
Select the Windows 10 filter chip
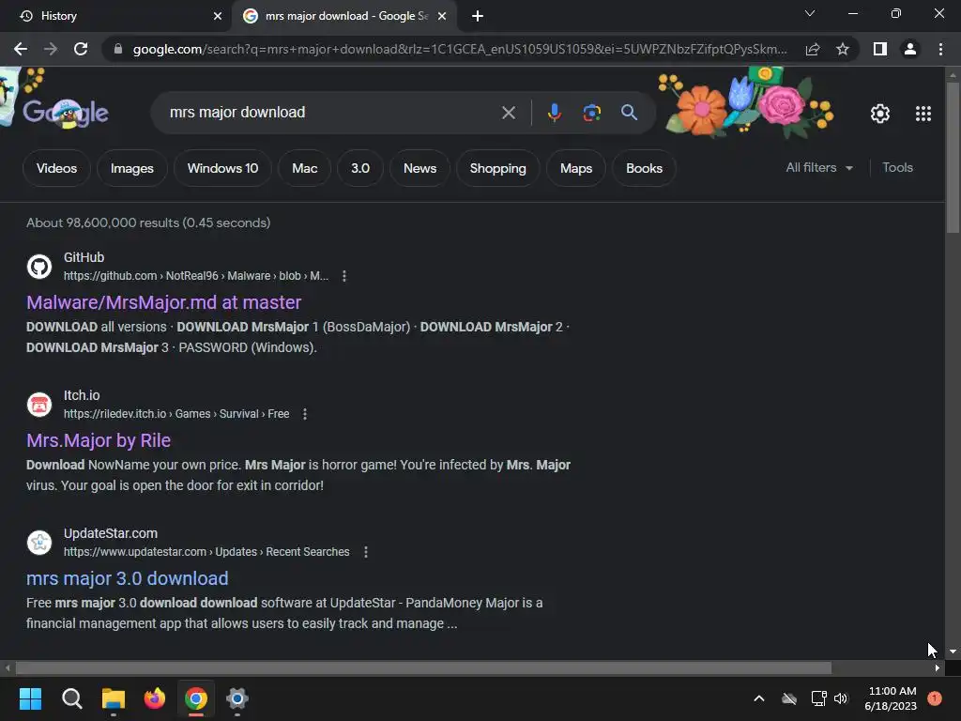222,168
